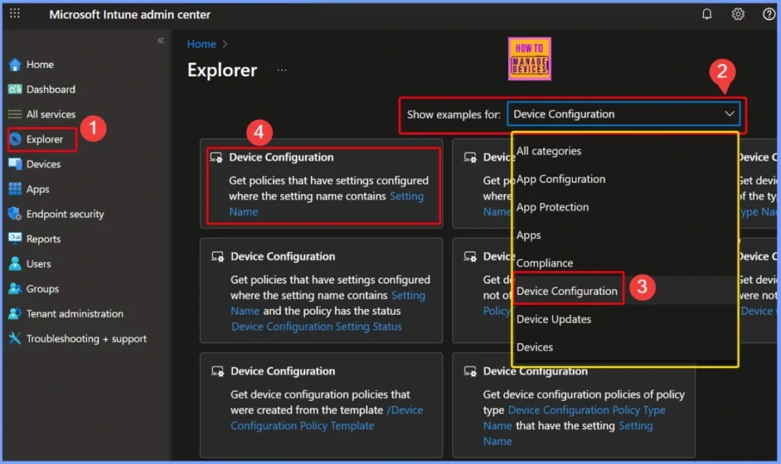Collapse the sidebar with double chevron
Screen dimensions: 781x464
(x=161, y=40)
